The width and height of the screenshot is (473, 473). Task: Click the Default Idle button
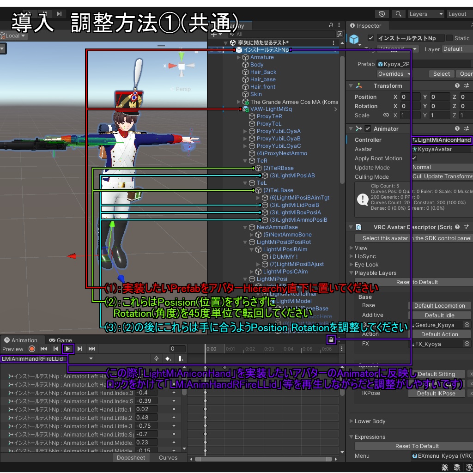tap(440, 315)
